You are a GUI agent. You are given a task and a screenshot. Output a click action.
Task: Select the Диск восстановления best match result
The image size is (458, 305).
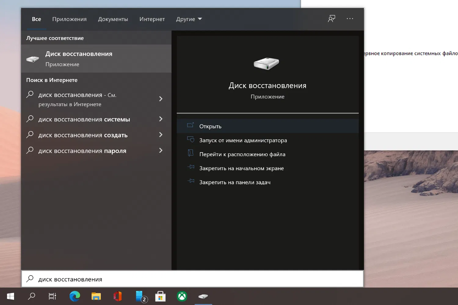click(x=96, y=59)
